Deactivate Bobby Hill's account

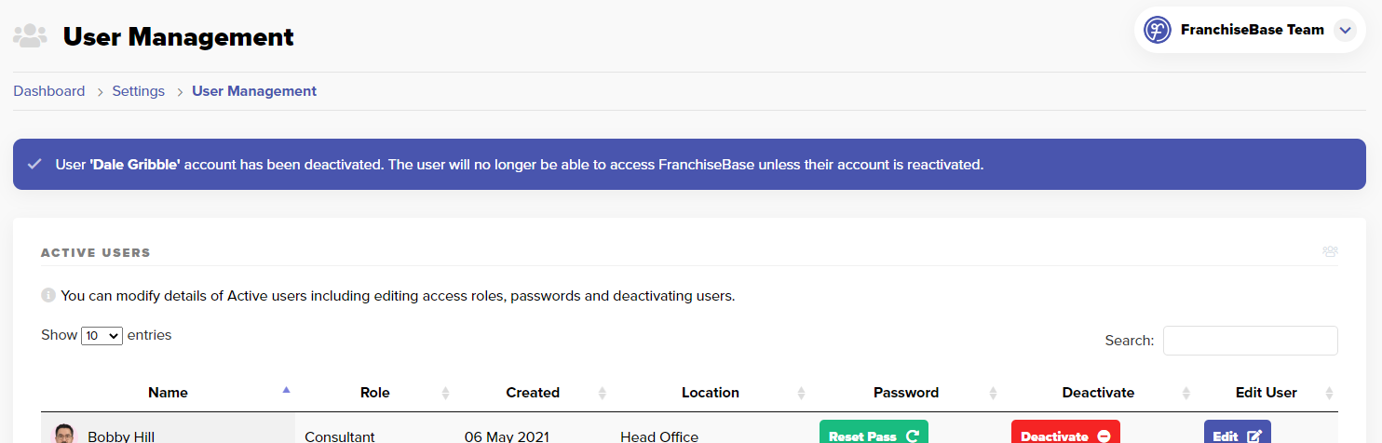(x=1065, y=435)
